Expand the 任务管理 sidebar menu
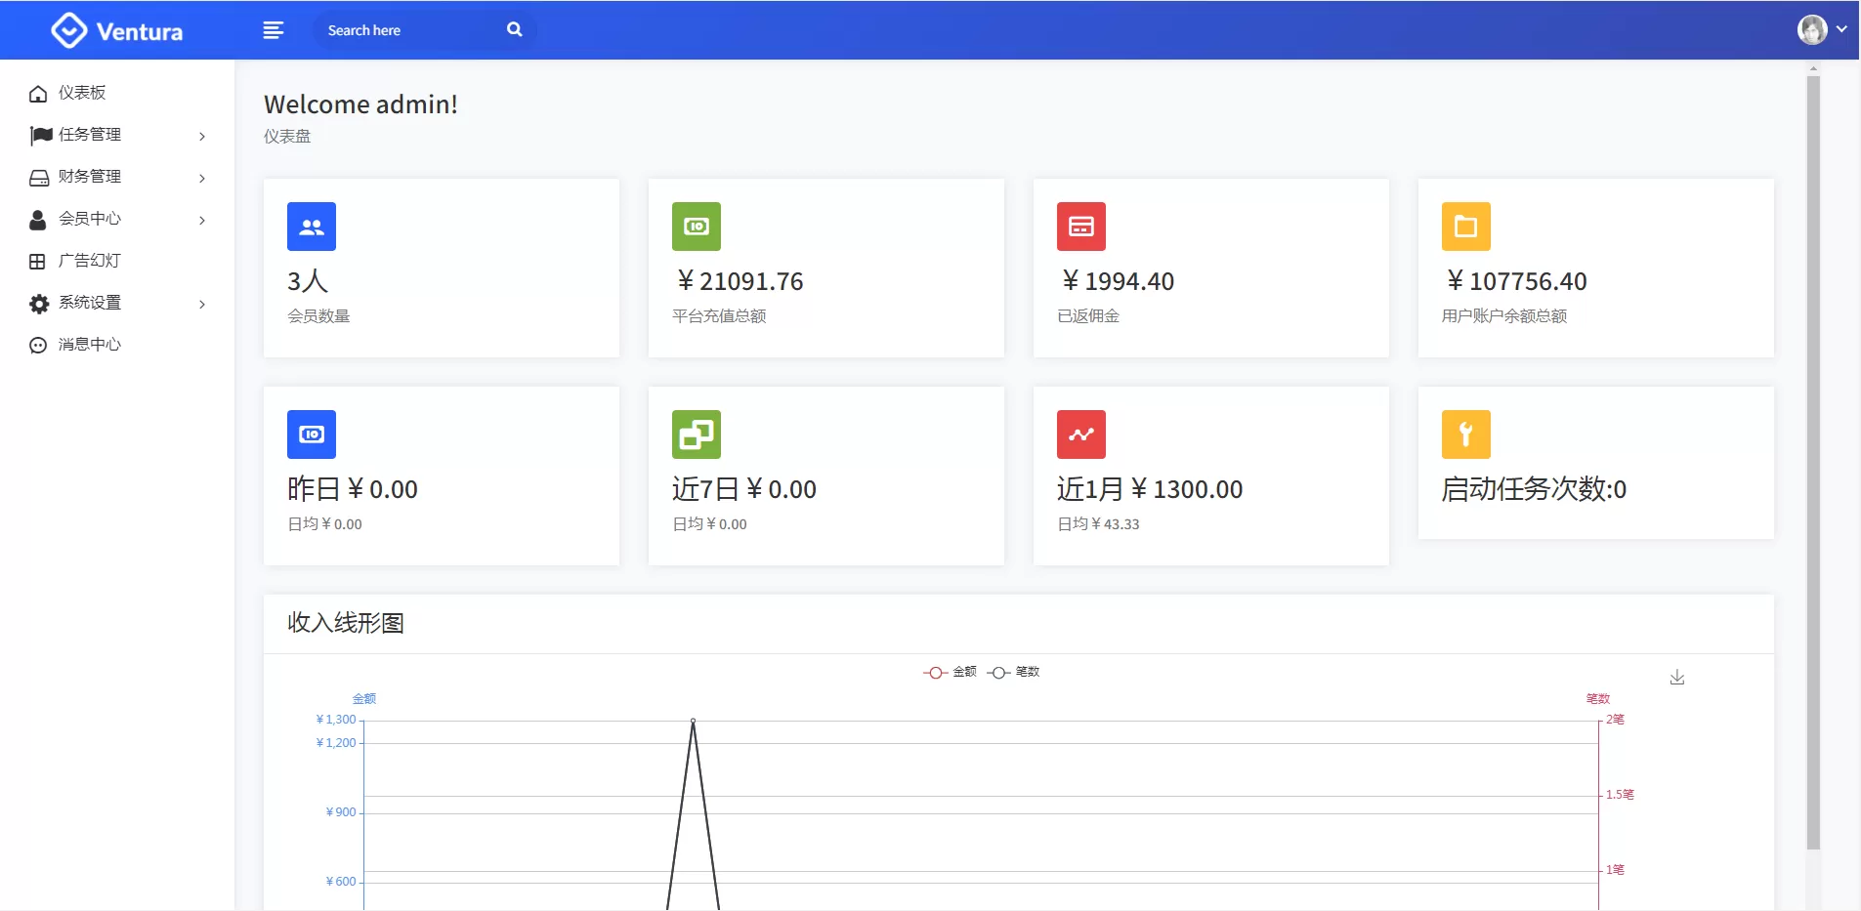 [x=117, y=135]
